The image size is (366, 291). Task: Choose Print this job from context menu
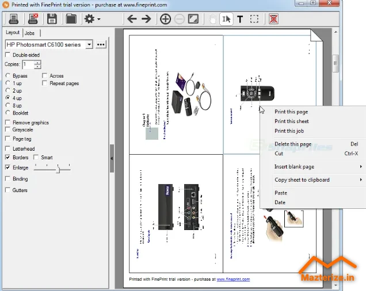tap(289, 131)
